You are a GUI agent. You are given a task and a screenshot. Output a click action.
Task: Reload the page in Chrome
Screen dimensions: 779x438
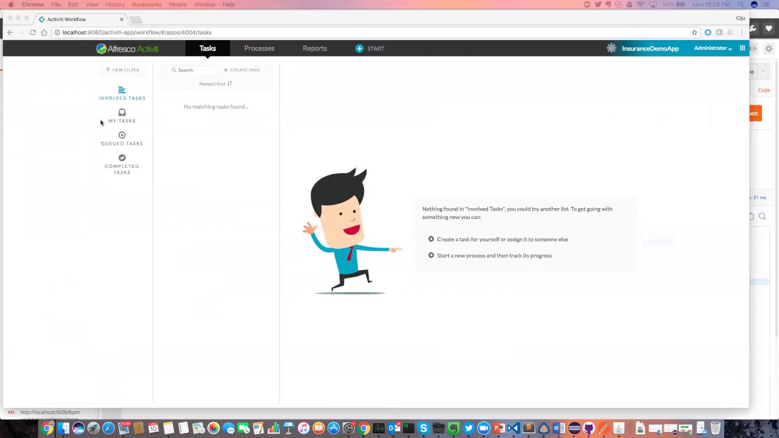click(x=33, y=32)
